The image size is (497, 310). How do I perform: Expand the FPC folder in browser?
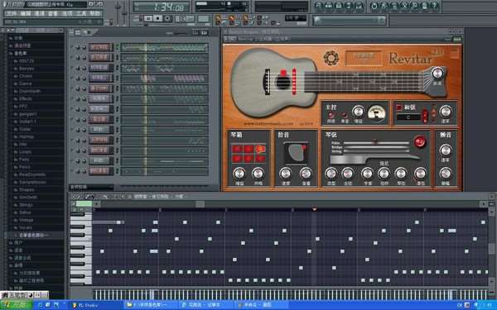pyautogui.click(x=23, y=107)
